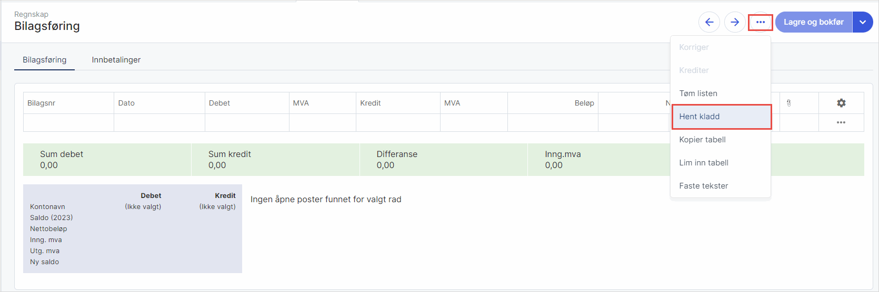Open Faste tekster from the menu
The height and width of the screenshot is (292, 879).
pos(704,186)
